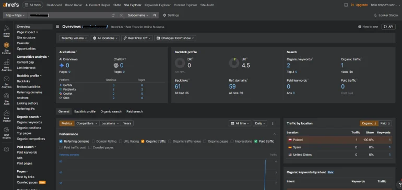The height and width of the screenshot is (190, 402).
Task: Click the ChatGPT logo icon in AI citations
Action: pos(116,66)
